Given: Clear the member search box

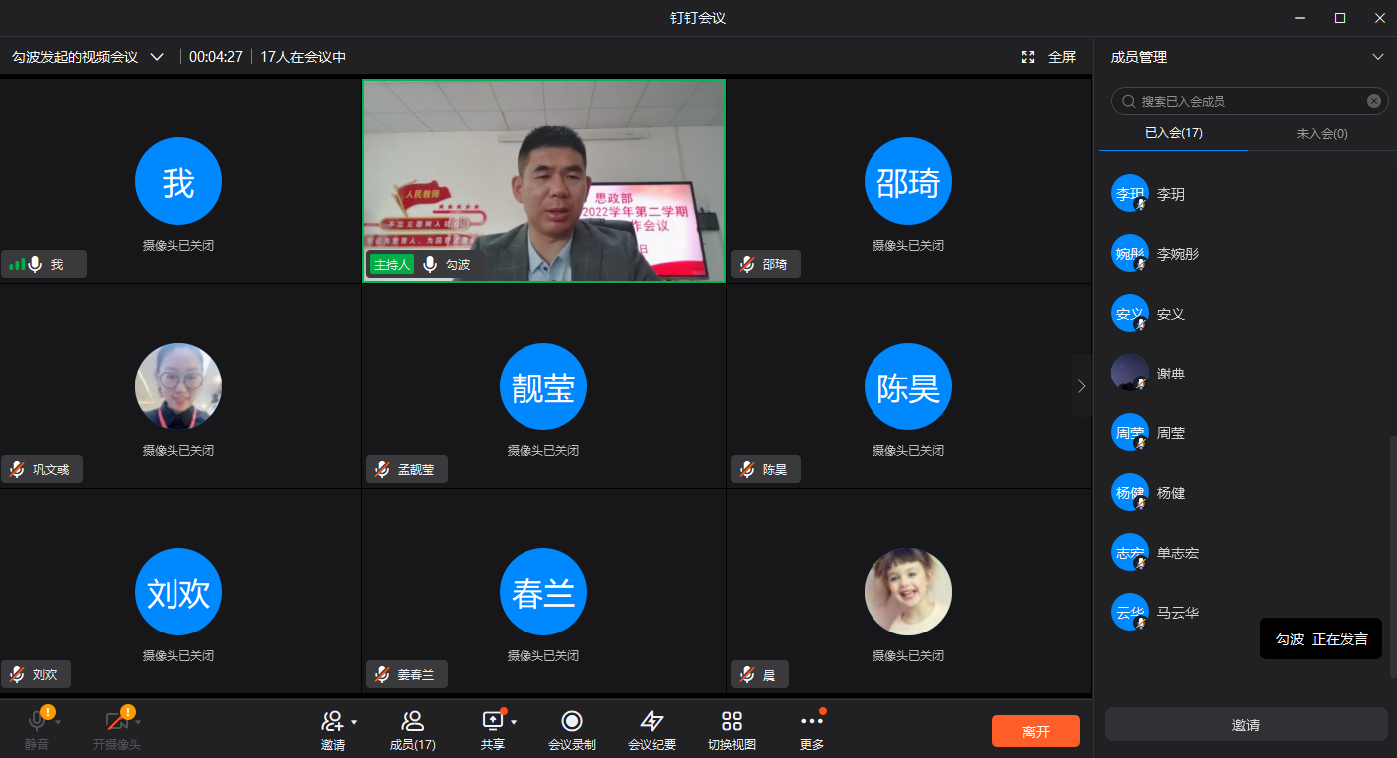Looking at the screenshot, I should tap(1373, 101).
